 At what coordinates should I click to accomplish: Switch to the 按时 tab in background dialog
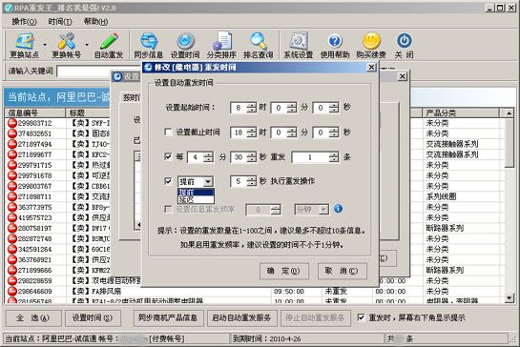pos(132,97)
